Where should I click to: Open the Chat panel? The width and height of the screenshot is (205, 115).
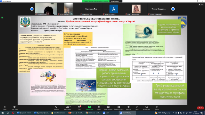(79, 108)
